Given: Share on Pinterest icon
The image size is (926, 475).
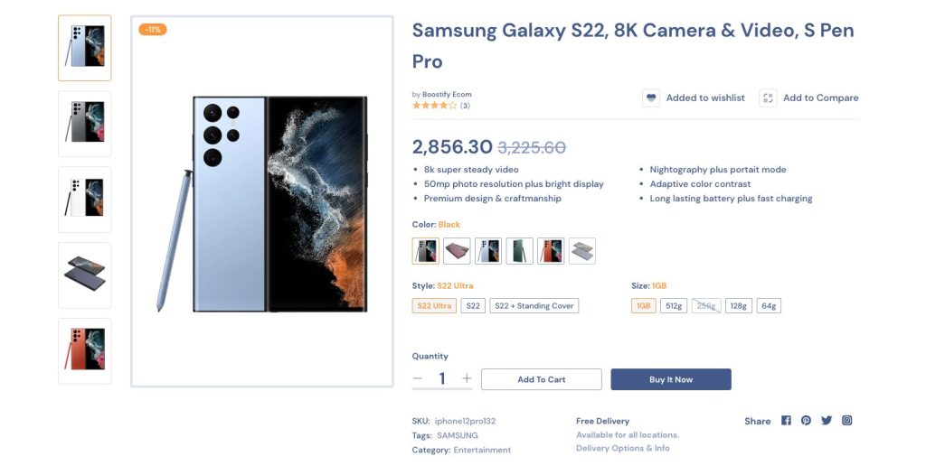Looking at the screenshot, I should tap(806, 420).
